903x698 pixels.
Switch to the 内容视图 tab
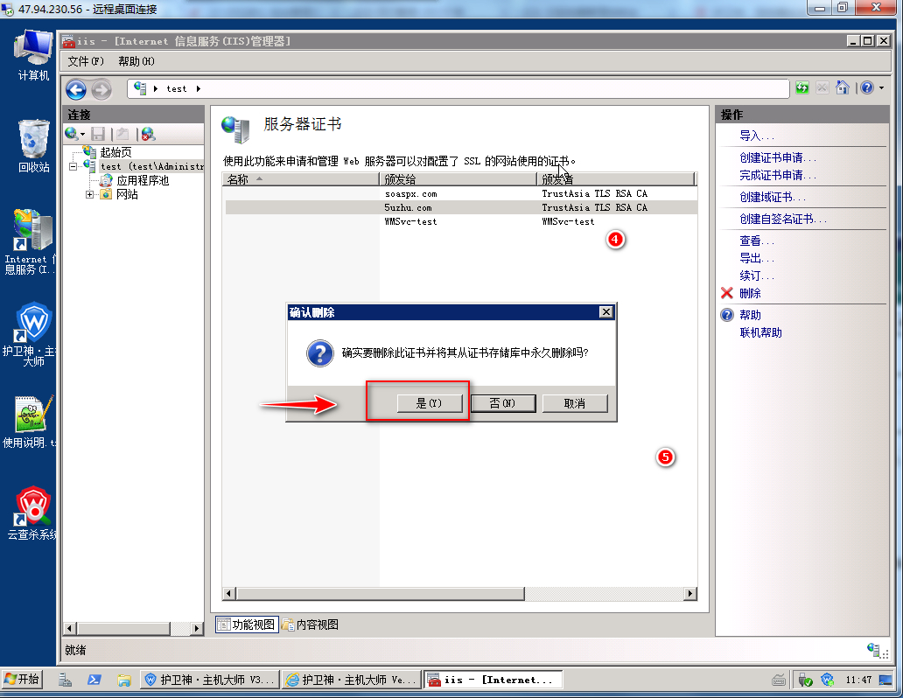(x=310, y=625)
